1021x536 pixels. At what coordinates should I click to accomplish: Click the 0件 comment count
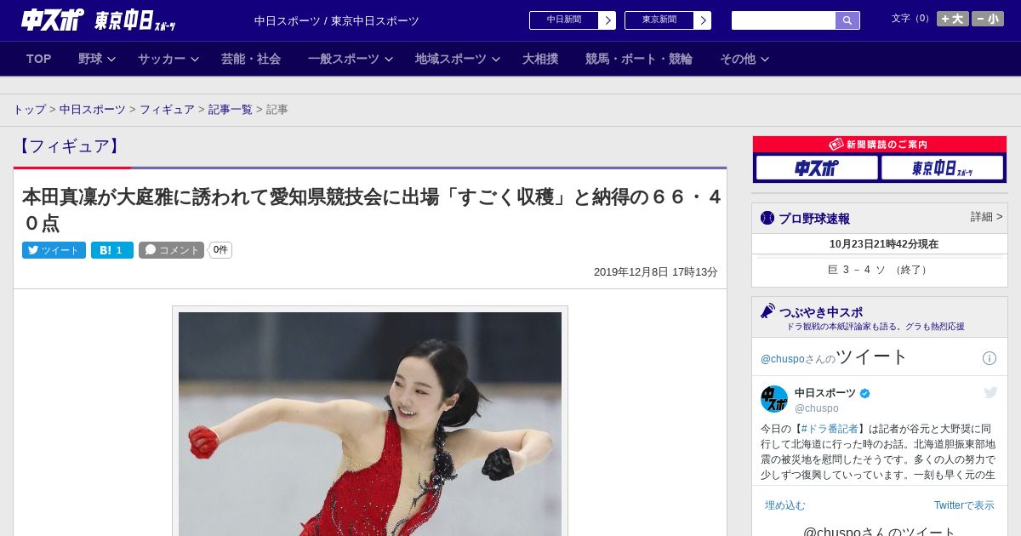click(220, 250)
